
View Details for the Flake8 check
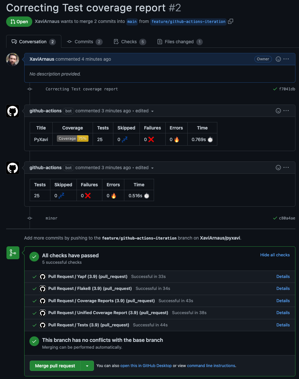pyautogui.click(x=283, y=288)
